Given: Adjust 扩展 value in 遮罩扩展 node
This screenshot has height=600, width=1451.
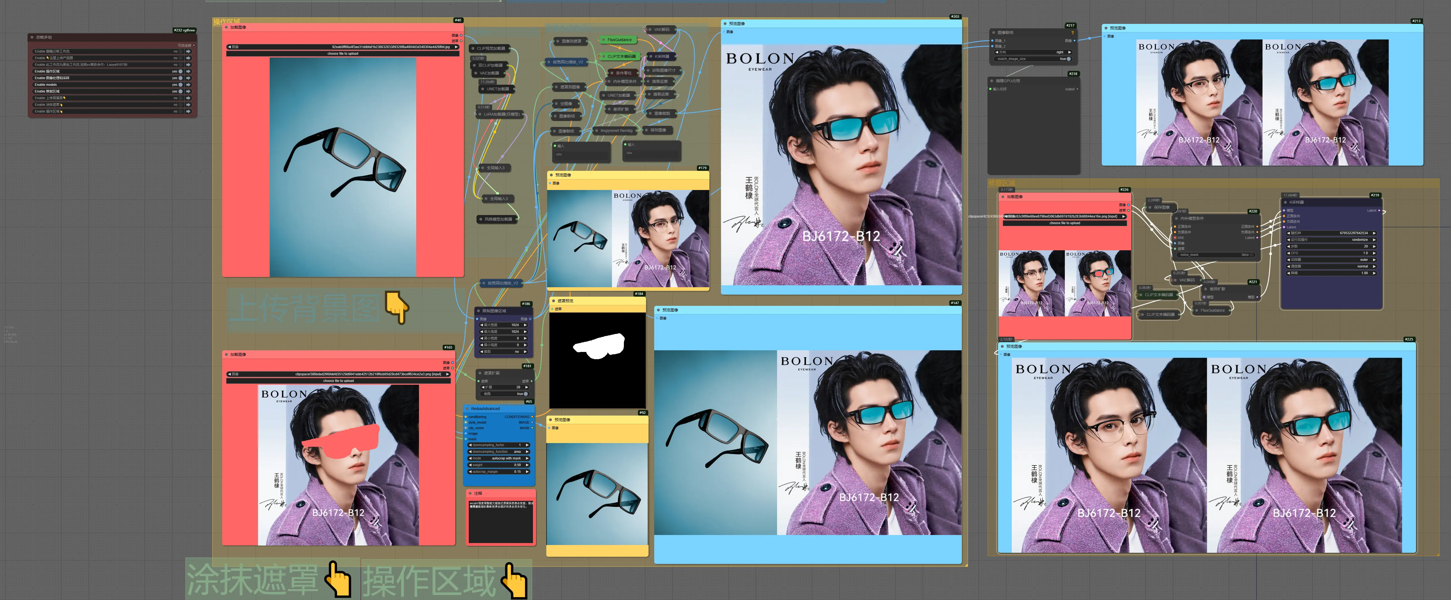Looking at the screenshot, I should 504,387.
